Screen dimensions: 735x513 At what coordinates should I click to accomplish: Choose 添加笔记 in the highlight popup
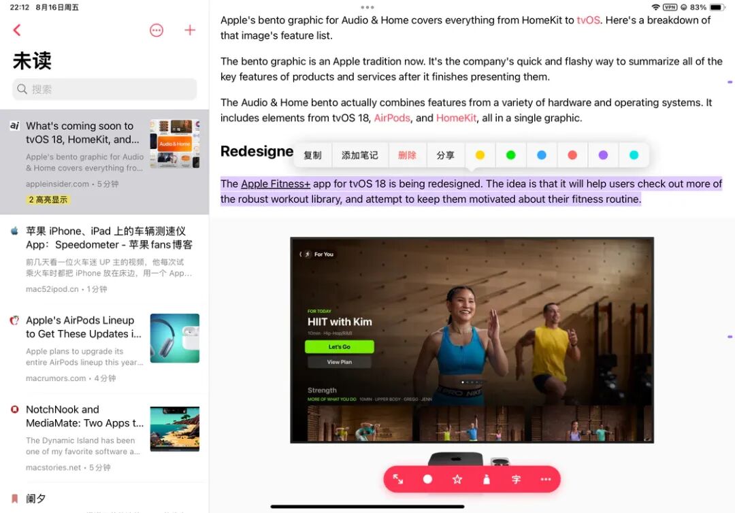(360, 156)
